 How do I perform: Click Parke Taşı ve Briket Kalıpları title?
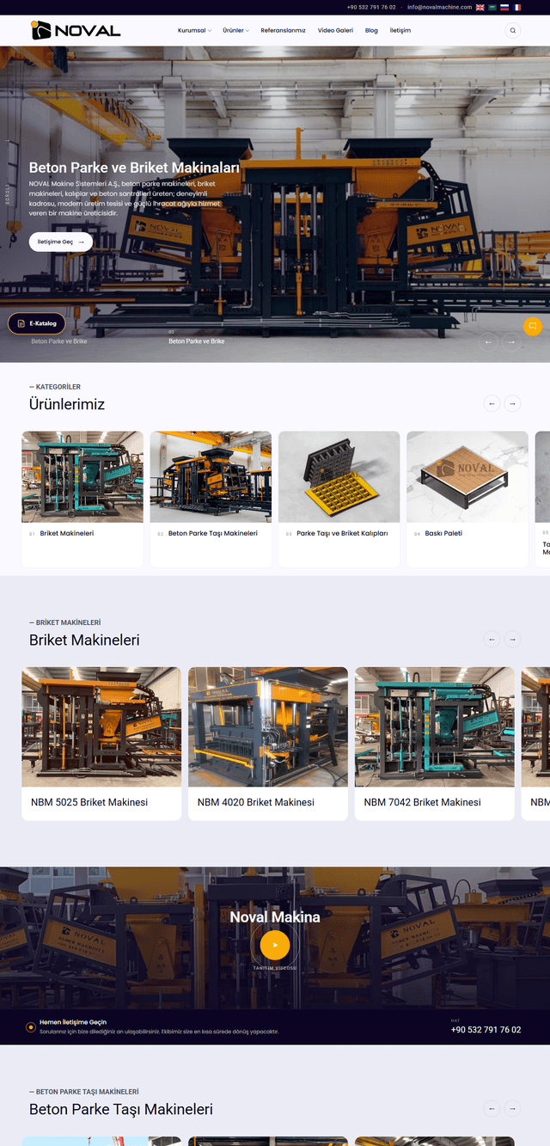pos(342,533)
